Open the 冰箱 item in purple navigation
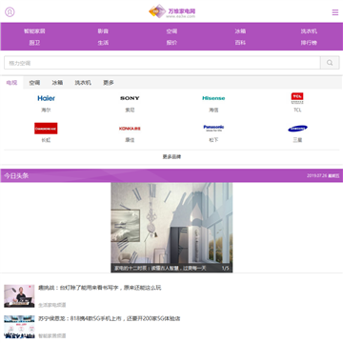The width and height of the screenshot is (343, 343). click(240, 31)
